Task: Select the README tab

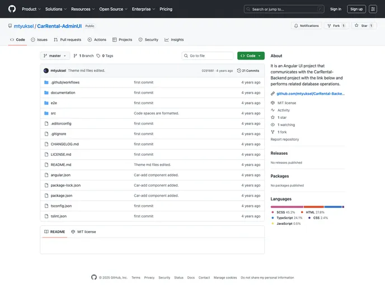Action: 54,232
